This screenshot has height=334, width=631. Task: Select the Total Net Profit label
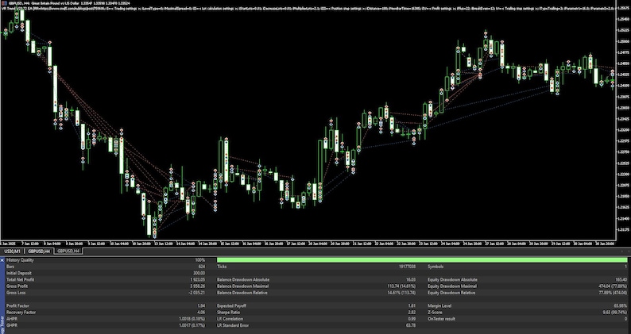tap(20, 279)
